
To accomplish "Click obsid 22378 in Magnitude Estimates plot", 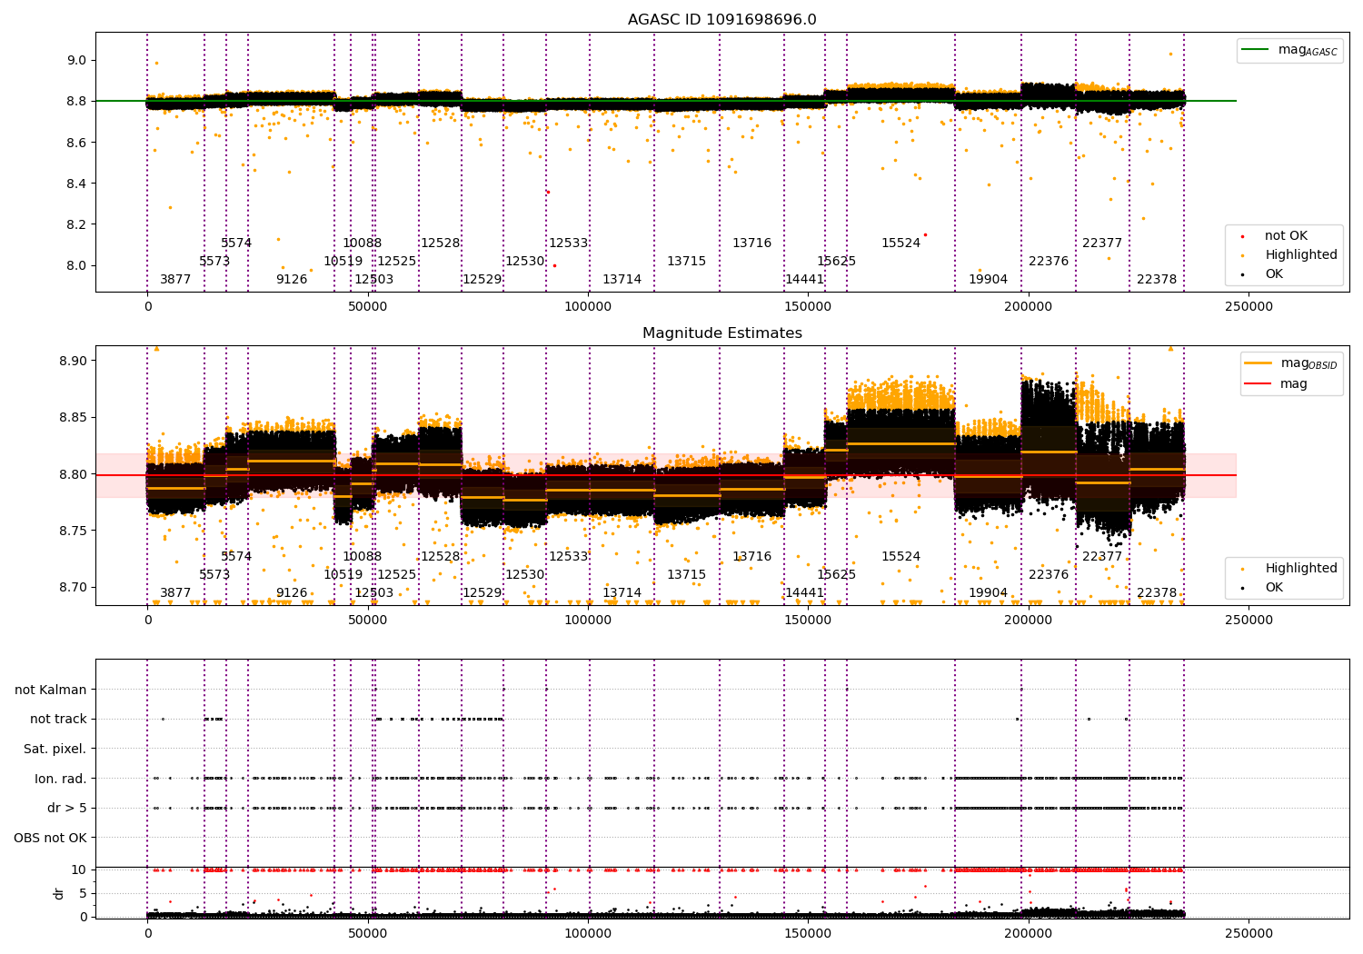I will (x=1157, y=593).
